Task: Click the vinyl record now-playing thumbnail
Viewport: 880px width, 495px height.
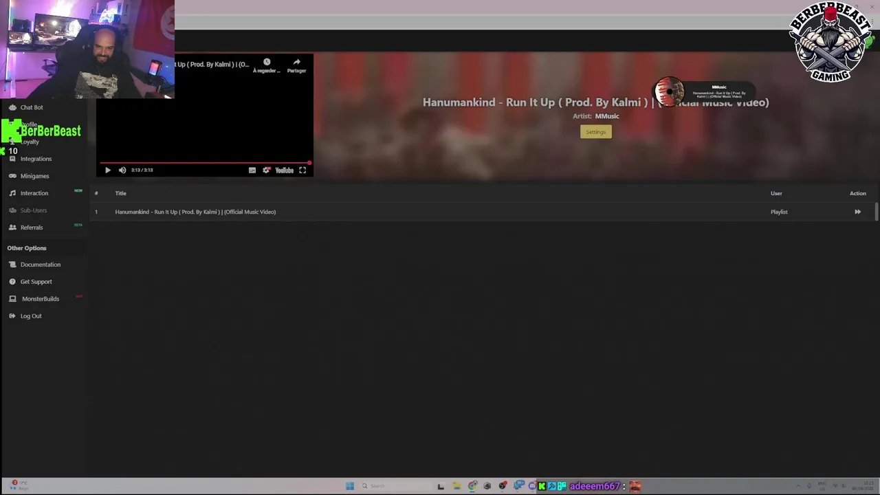Action: (x=669, y=91)
